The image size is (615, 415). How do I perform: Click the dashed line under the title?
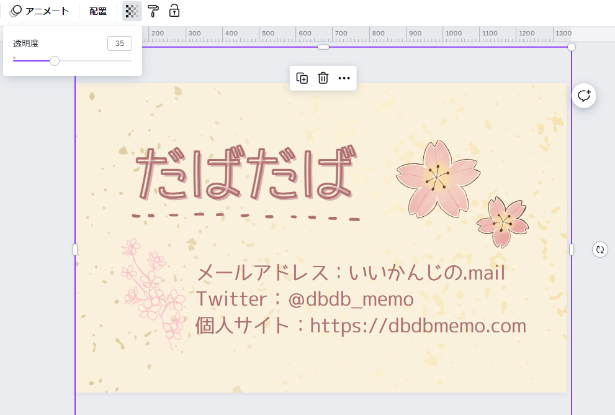pyautogui.click(x=245, y=217)
